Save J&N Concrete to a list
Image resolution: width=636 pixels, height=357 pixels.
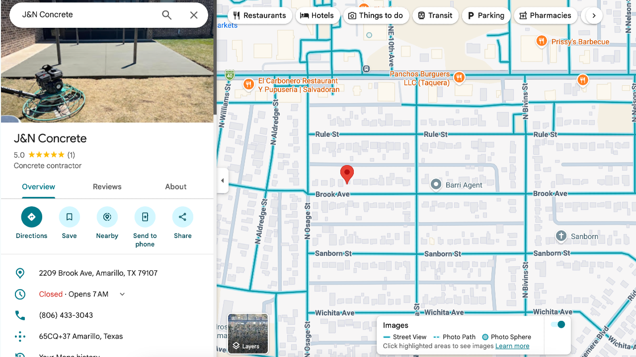point(70,217)
